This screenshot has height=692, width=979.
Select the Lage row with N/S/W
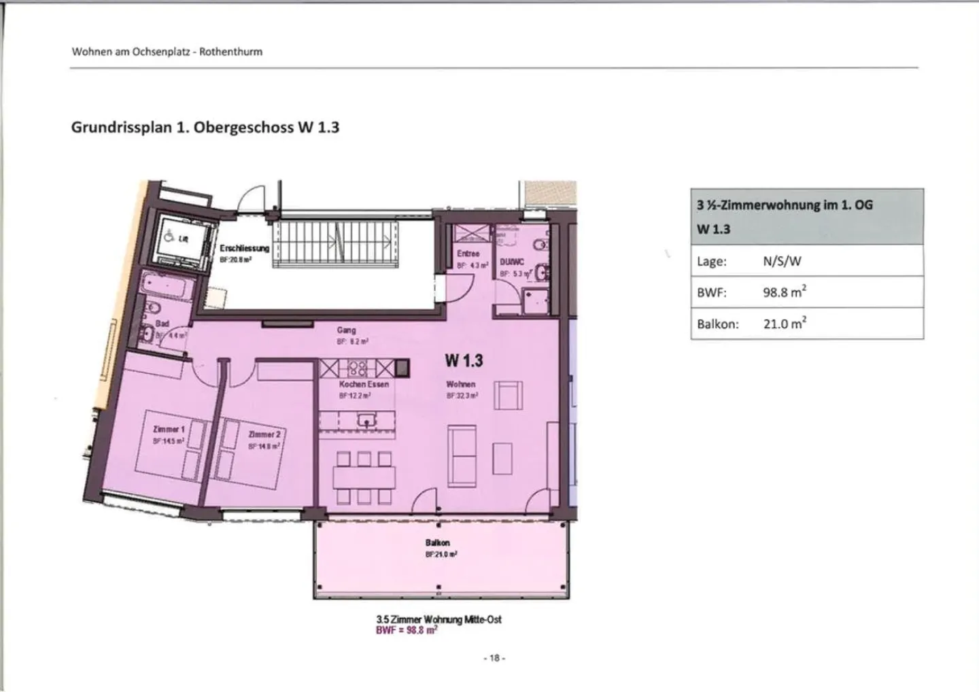click(x=806, y=261)
